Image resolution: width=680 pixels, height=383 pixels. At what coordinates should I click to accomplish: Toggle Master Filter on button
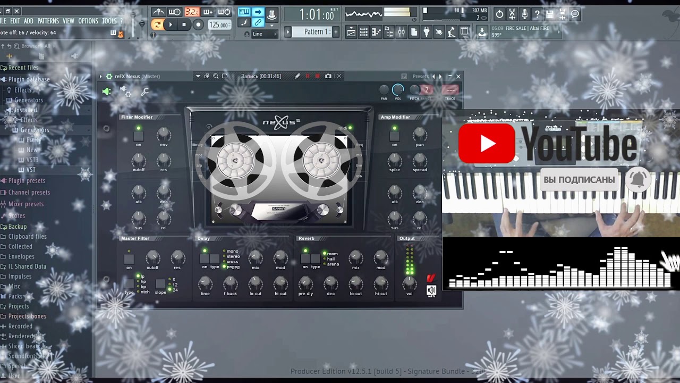coord(129,259)
